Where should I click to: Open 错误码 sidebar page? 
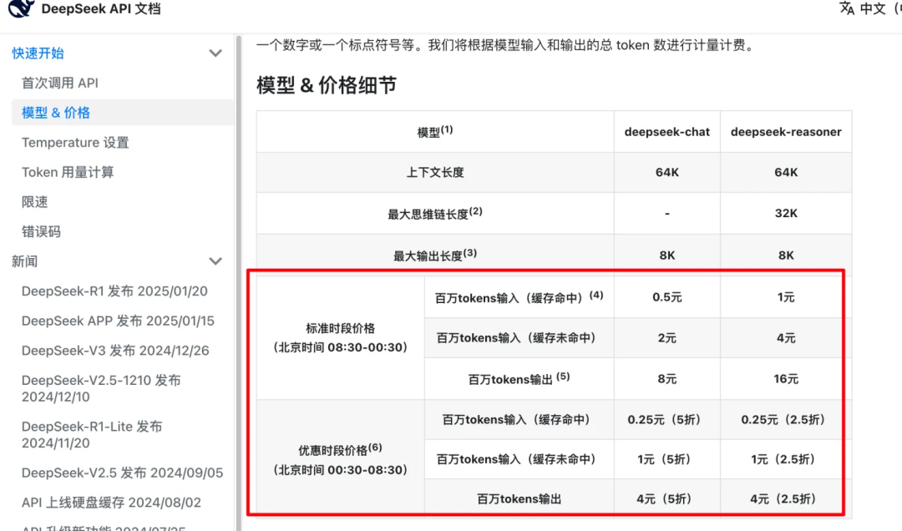point(41,232)
